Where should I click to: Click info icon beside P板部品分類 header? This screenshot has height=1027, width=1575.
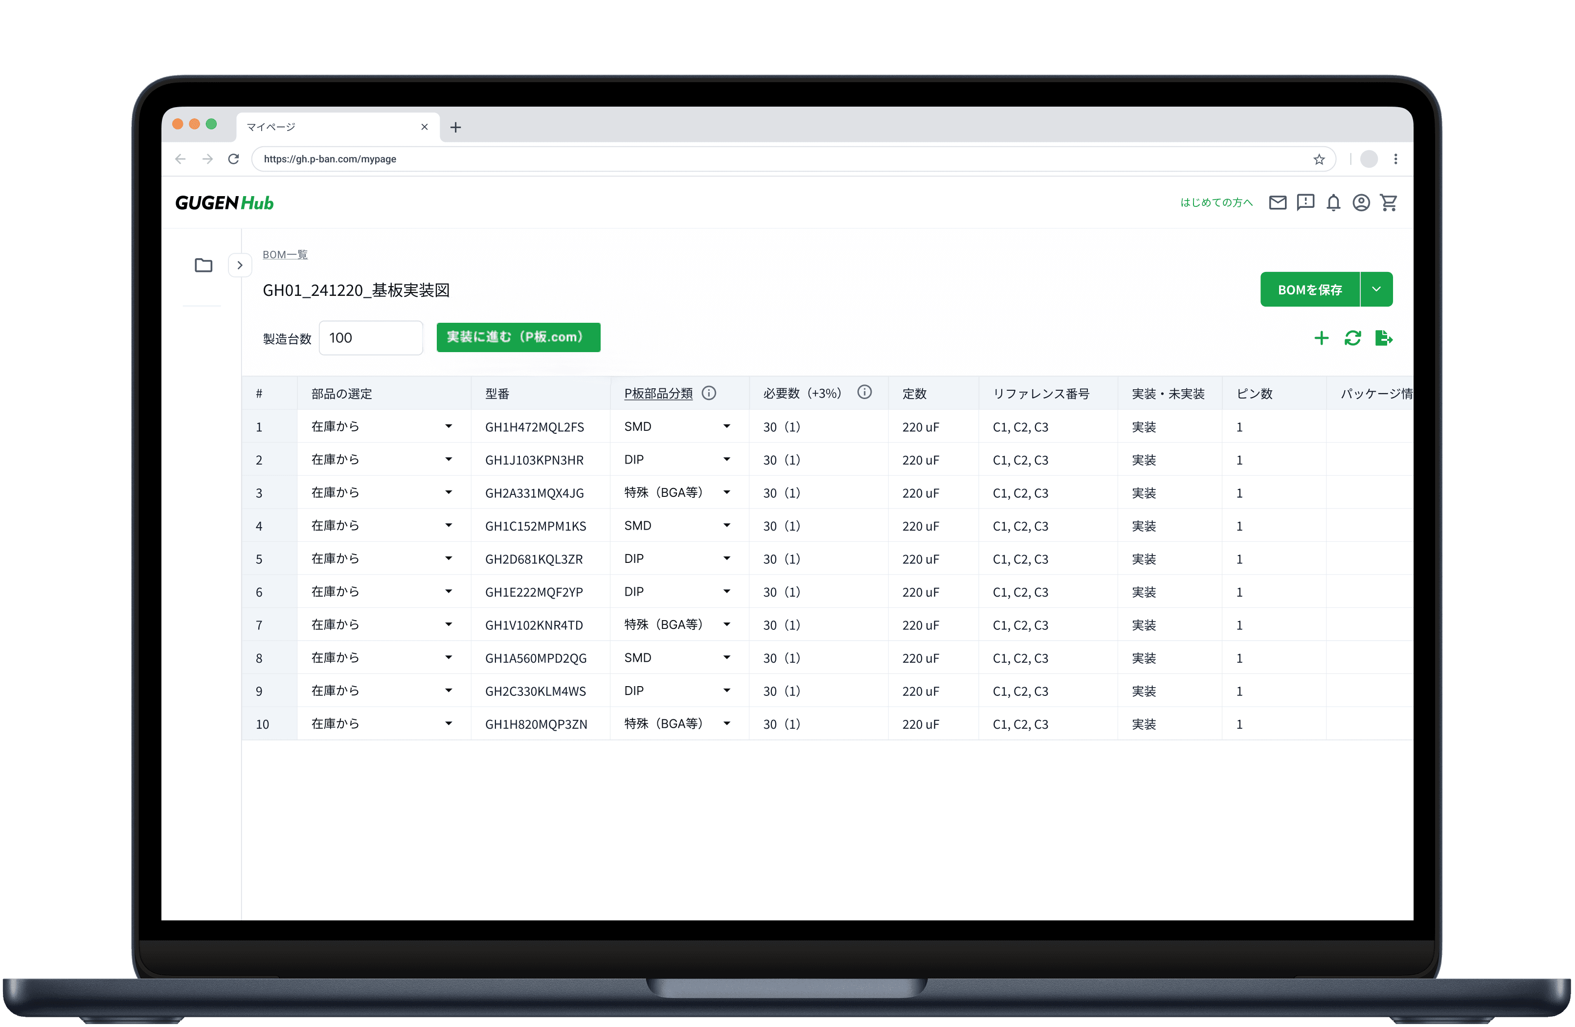click(709, 393)
